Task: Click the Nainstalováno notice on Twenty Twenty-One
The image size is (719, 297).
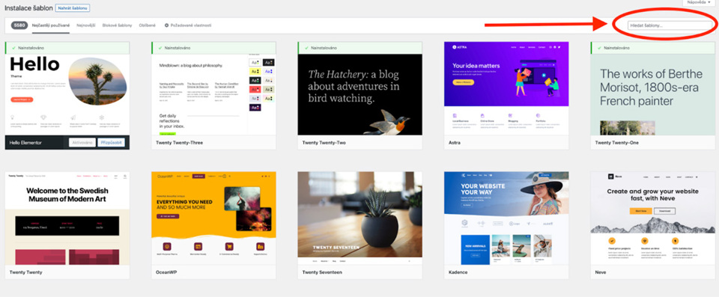Action: pyautogui.click(x=653, y=48)
